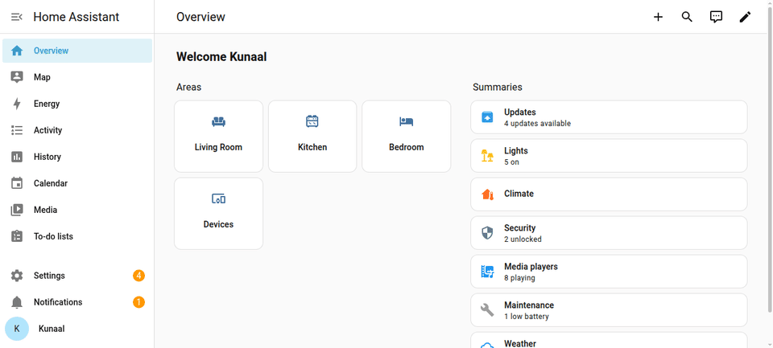Collapse the sidebar with the menu icon
This screenshot has height=348, width=773.
17,17
